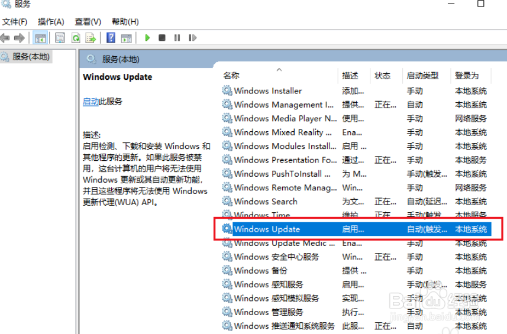Open the 查看(V) menu
The width and height of the screenshot is (507, 334).
[x=88, y=22]
